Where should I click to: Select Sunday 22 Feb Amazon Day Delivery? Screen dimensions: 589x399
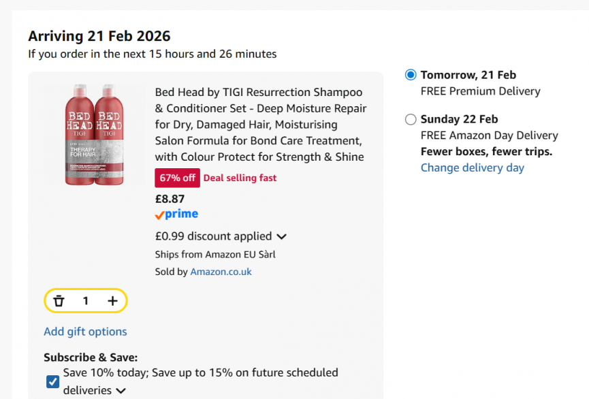[410, 119]
